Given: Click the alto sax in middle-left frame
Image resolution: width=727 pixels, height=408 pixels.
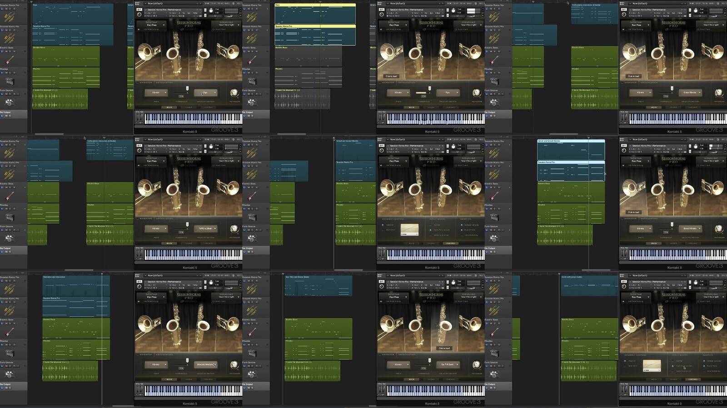Looking at the screenshot, I should coord(174,189).
